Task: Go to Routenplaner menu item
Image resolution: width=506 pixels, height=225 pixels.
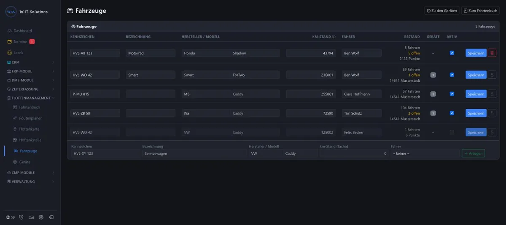Action: 30,118
